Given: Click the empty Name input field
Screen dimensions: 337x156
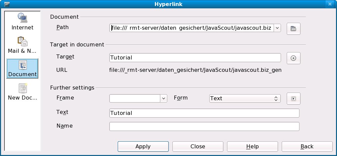Looking at the screenshot, I should tap(204, 126).
